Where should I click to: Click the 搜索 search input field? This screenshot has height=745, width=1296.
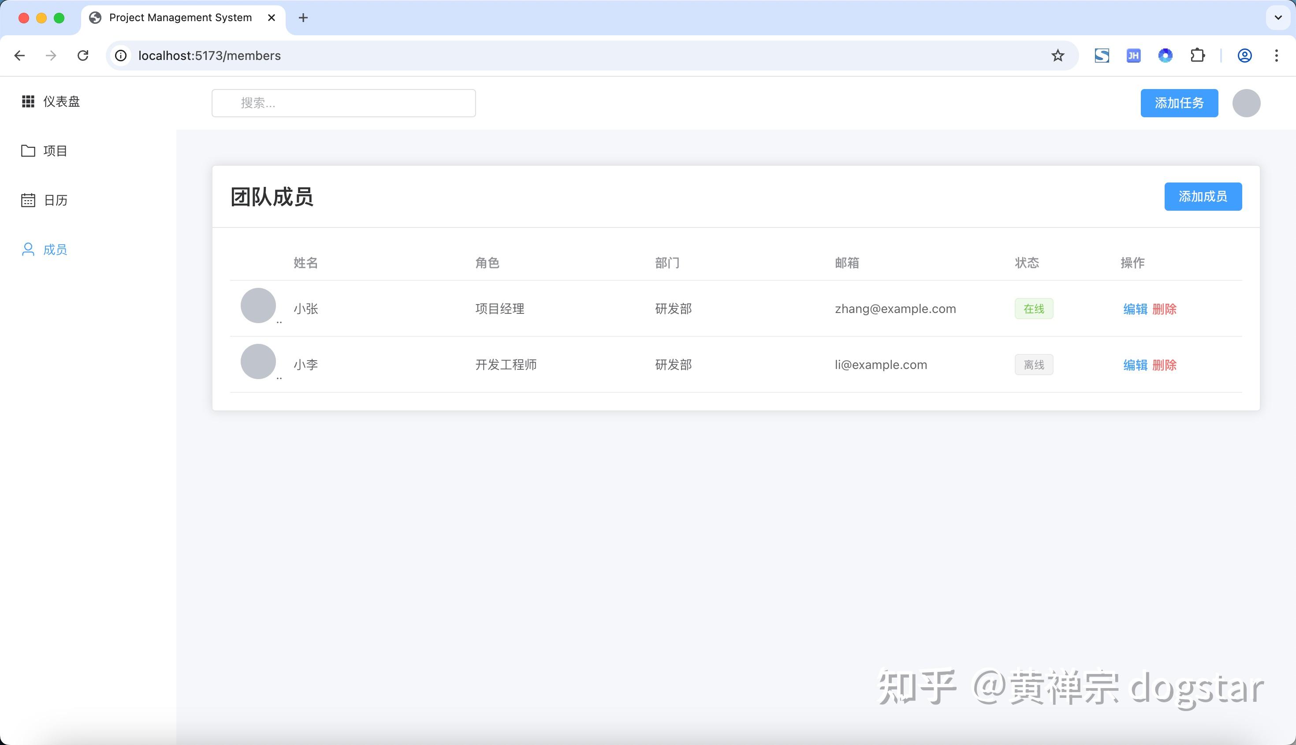343,103
